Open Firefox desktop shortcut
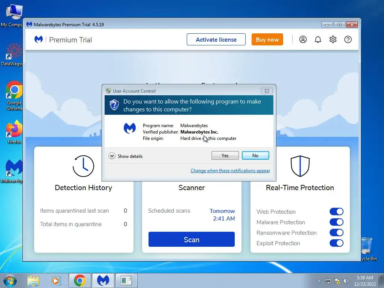 click(x=14, y=132)
